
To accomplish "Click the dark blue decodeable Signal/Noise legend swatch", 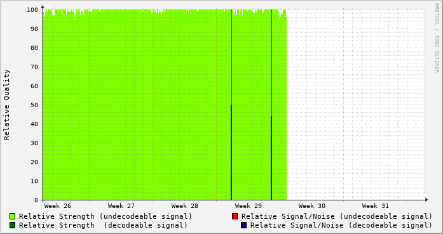I will [243, 225].
